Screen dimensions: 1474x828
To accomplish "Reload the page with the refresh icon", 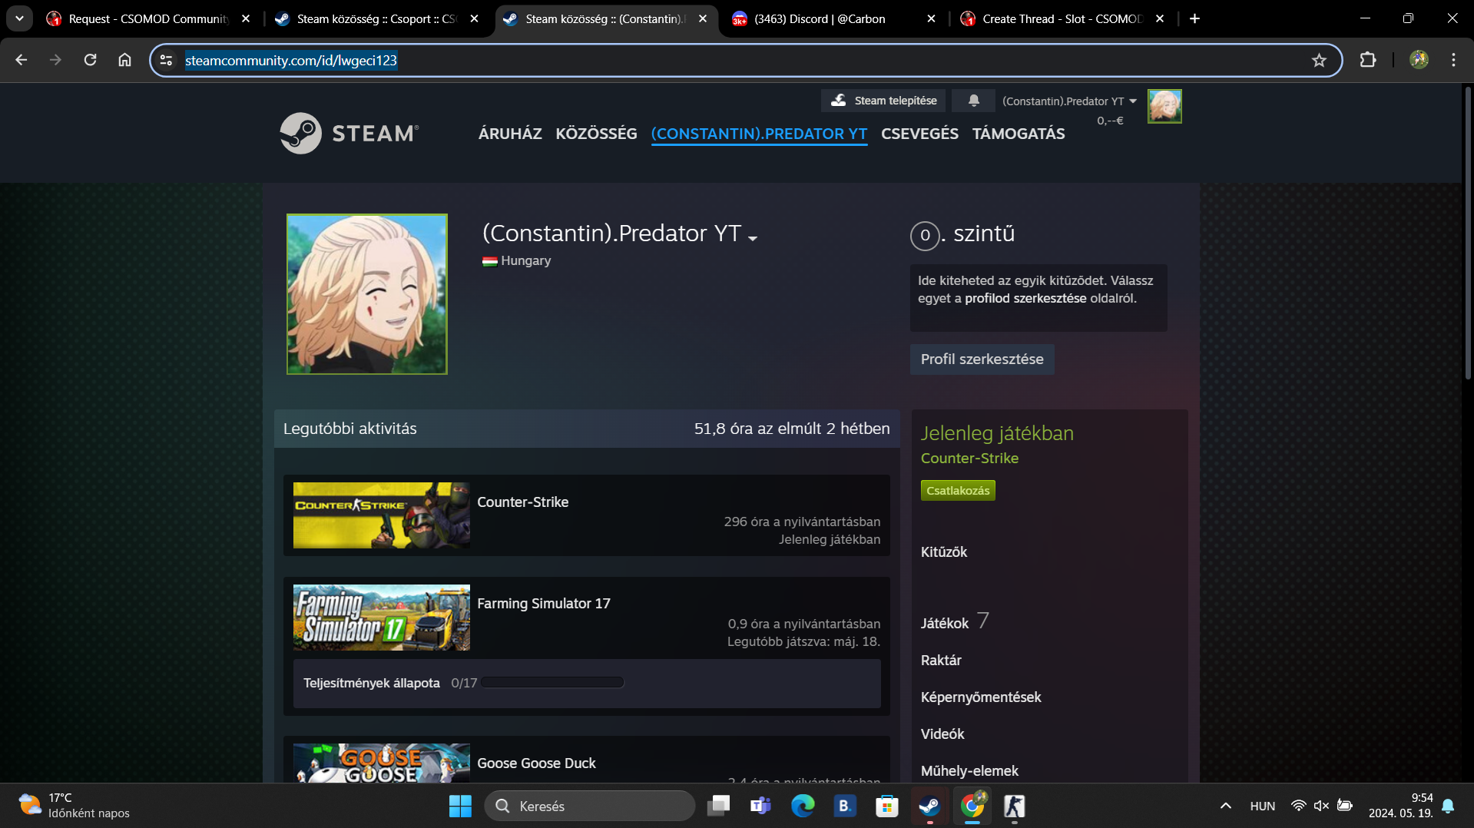I will pyautogui.click(x=90, y=60).
